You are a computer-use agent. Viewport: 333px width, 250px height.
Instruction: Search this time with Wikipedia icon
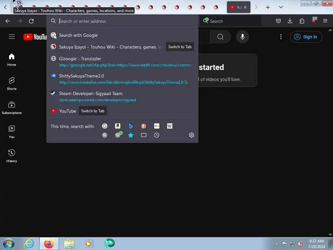[x=170, y=126]
